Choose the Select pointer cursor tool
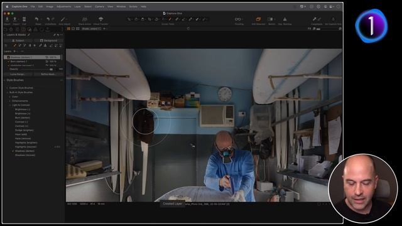The width and height of the screenshot is (402, 226). click(129, 19)
